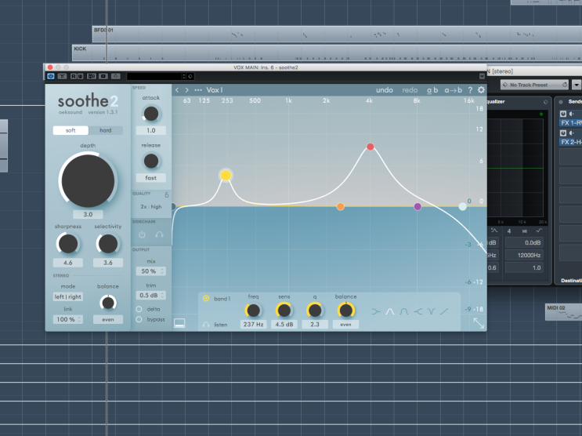Toggle the band listen headphones icon
582x436 pixels.
(x=206, y=325)
